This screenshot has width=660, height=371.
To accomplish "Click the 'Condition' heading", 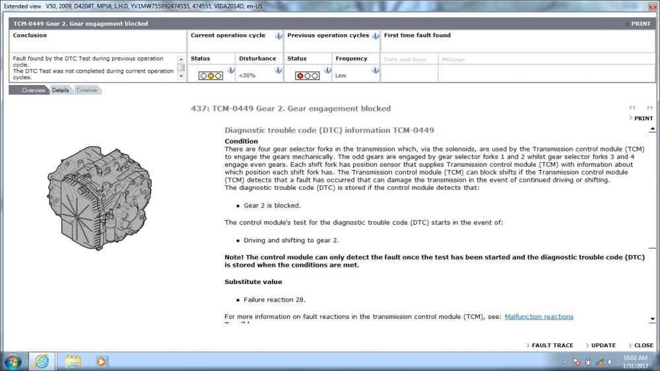I will (241, 142).
